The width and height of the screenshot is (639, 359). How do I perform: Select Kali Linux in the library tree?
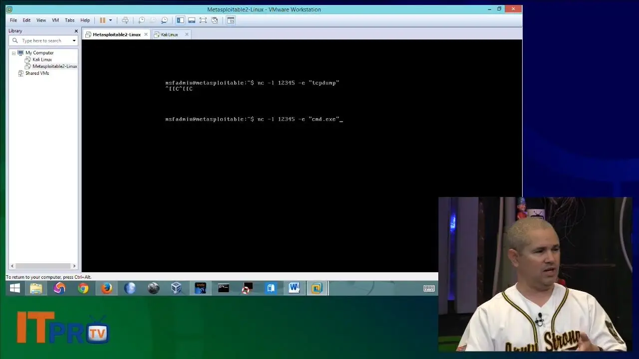point(42,60)
